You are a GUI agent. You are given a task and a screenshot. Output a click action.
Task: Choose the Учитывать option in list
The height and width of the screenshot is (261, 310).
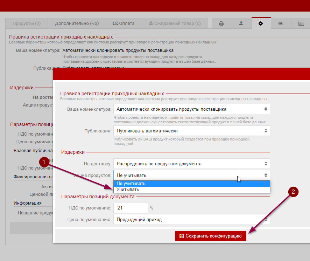[x=128, y=190]
